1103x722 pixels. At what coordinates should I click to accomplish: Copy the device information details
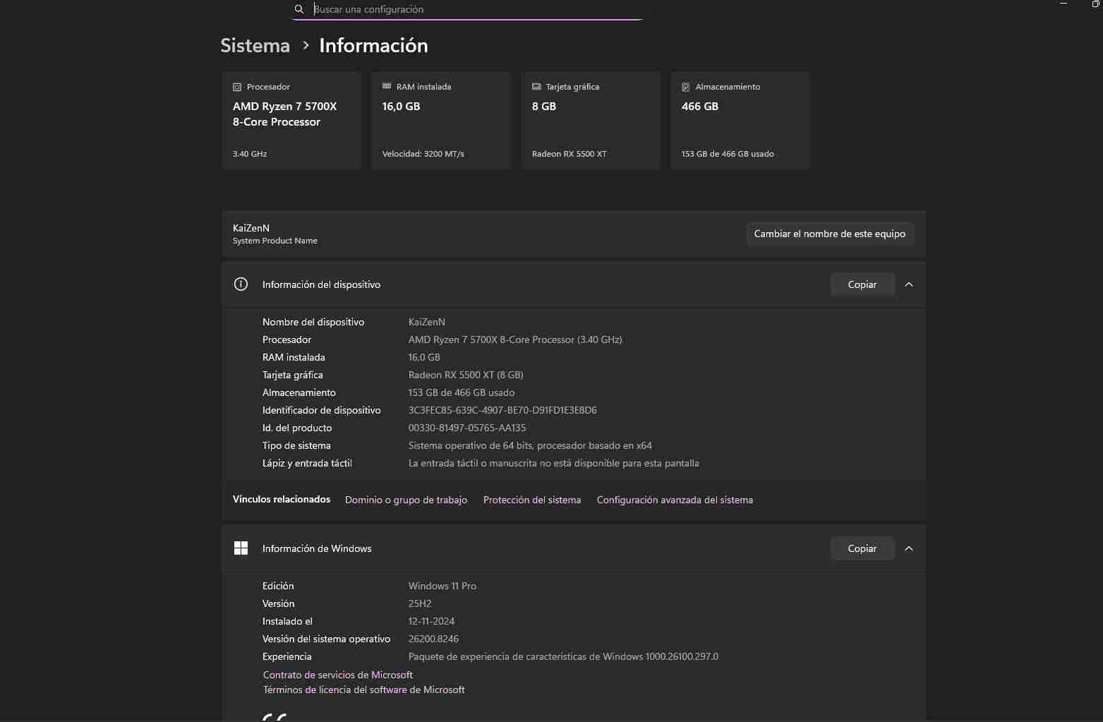tap(862, 284)
